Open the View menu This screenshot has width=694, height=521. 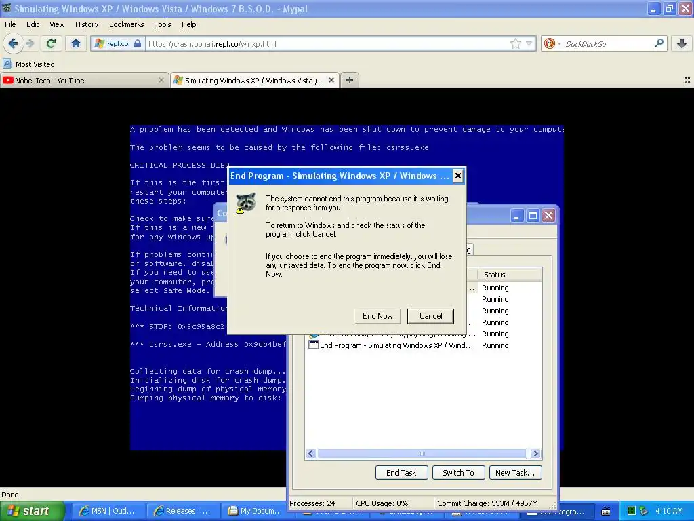click(57, 24)
